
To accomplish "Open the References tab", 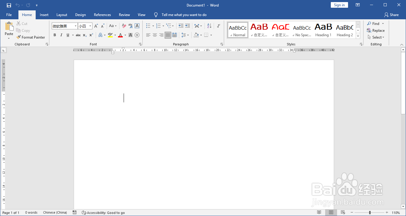I will pos(102,15).
